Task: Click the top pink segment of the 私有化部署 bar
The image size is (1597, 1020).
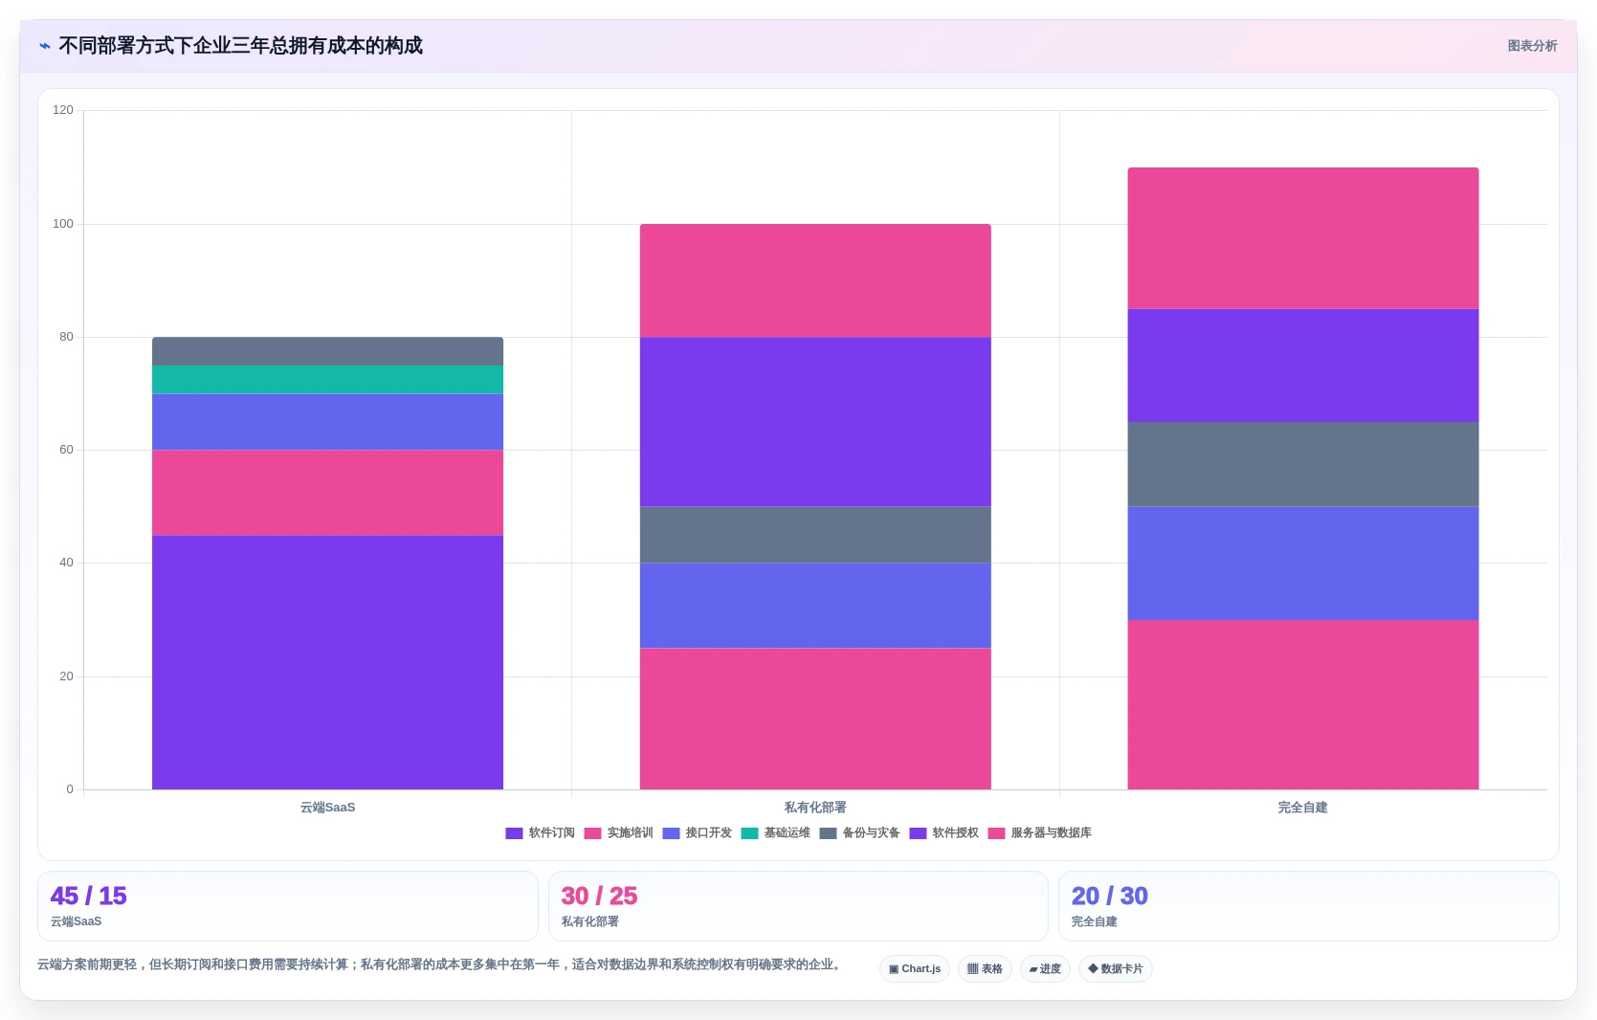Action: (x=815, y=280)
